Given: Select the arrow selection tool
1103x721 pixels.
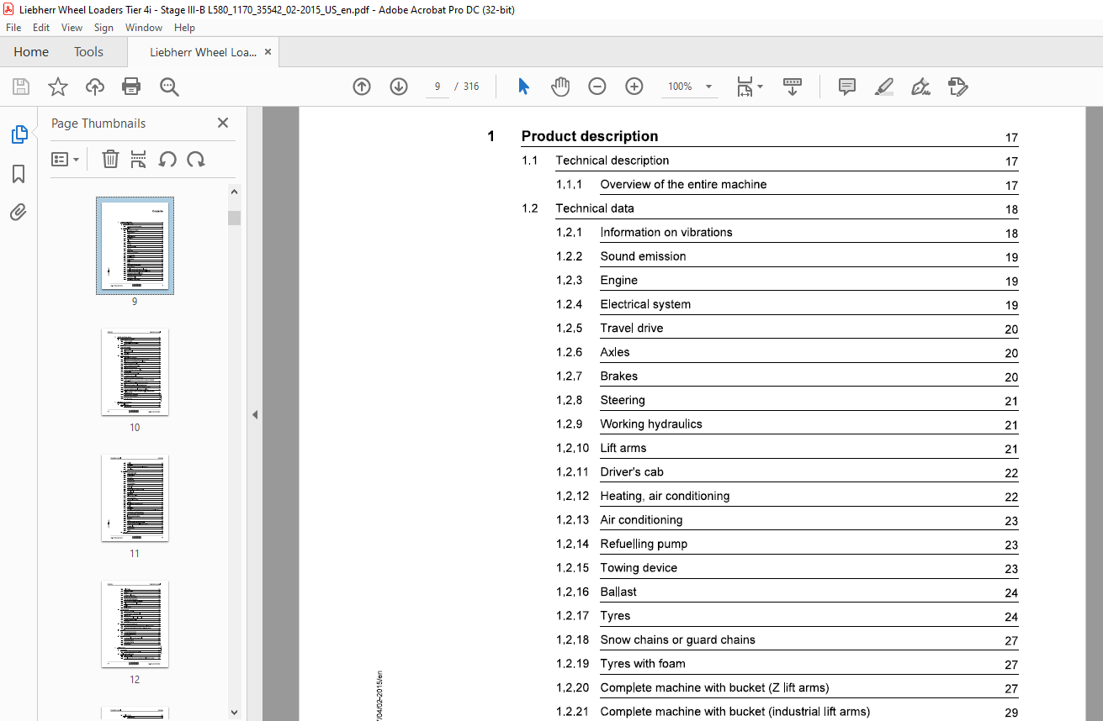Looking at the screenshot, I should tap(524, 87).
